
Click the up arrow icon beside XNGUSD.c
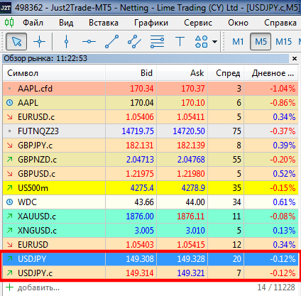click(9, 231)
